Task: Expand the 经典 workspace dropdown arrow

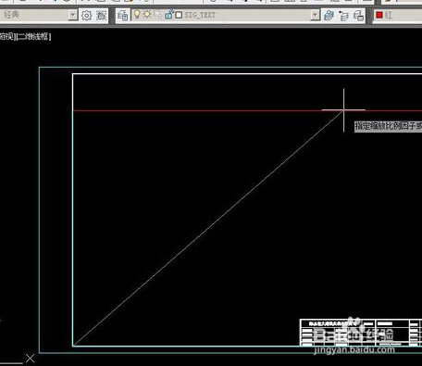Action: click(72, 15)
